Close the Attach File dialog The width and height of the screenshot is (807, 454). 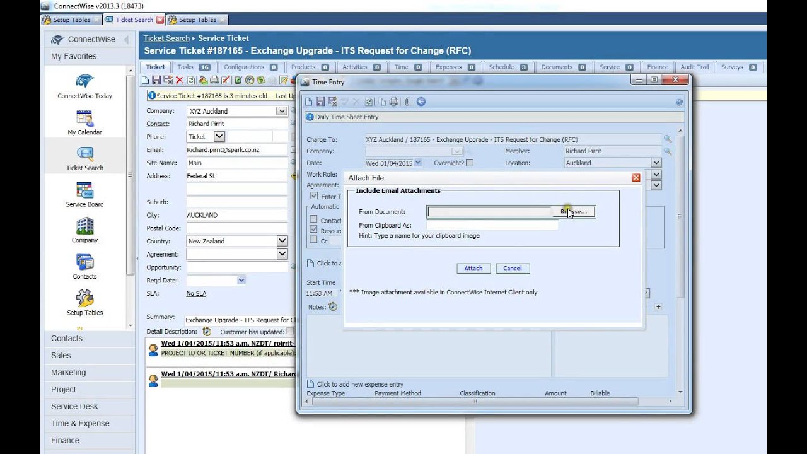point(636,178)
